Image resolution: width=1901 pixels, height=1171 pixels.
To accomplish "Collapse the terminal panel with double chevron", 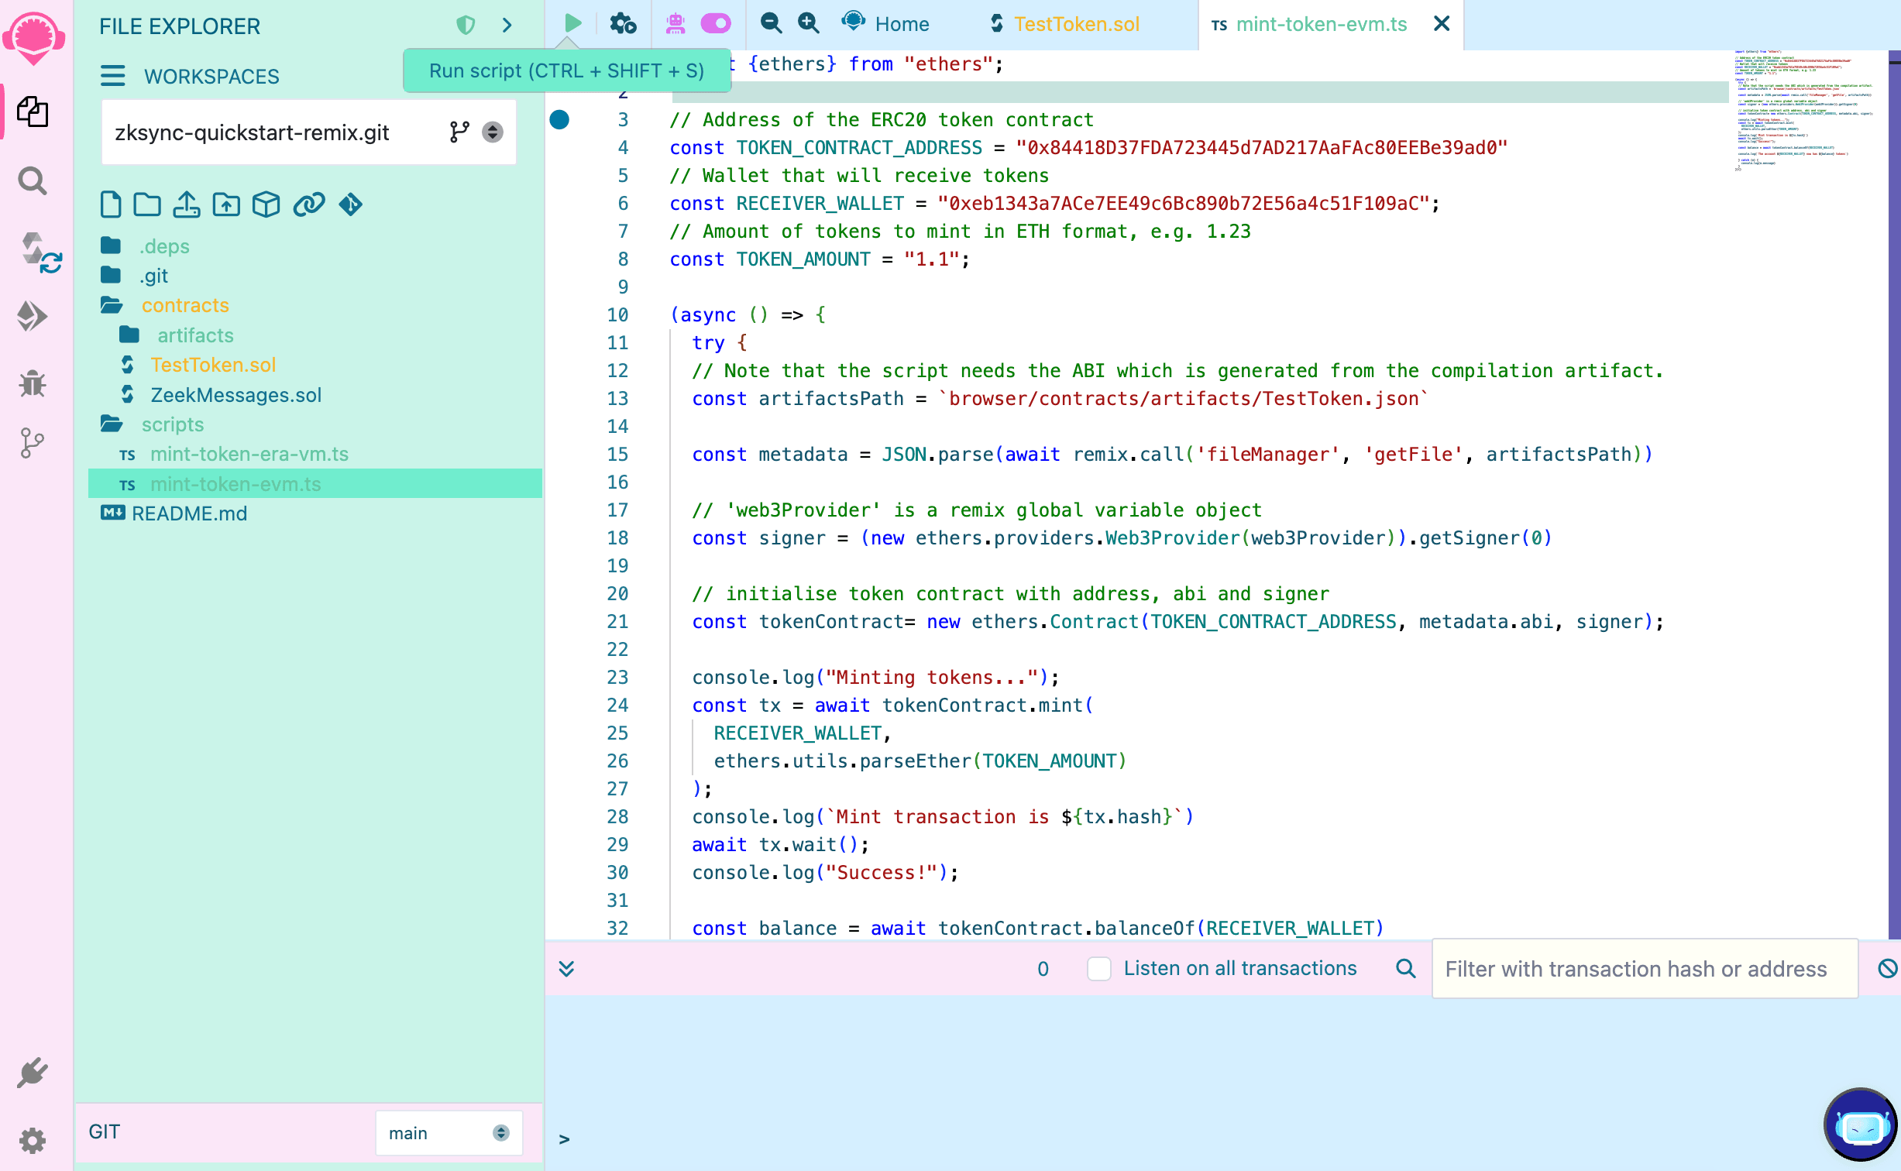I will (x=567, y=968).
